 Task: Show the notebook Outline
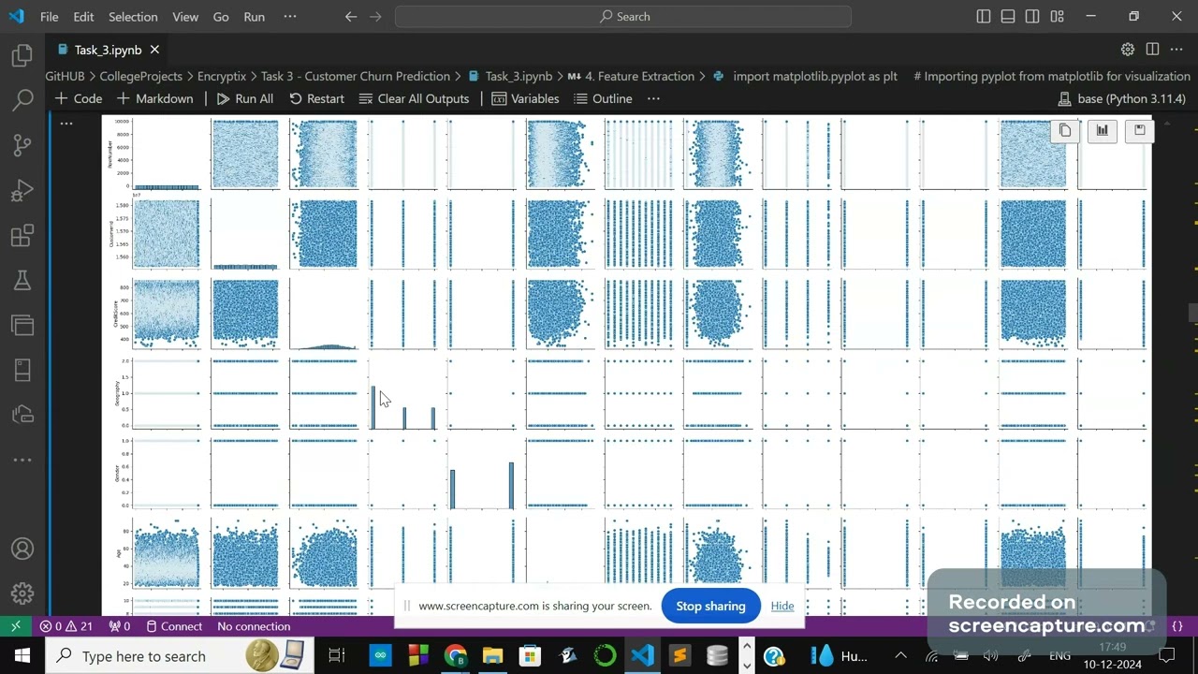coord(603,98)
